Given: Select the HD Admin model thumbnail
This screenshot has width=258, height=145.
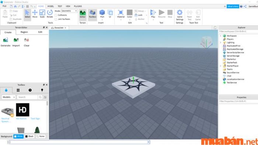Looking at the screenshot, I should 22,110.
